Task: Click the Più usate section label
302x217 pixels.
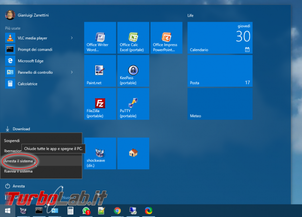Action: (13, 28)
